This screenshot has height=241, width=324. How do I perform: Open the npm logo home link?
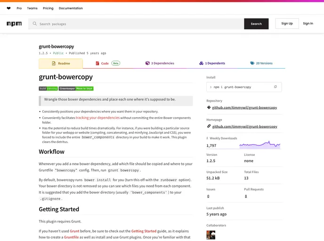pyautogui.click(x=14, y=24)
